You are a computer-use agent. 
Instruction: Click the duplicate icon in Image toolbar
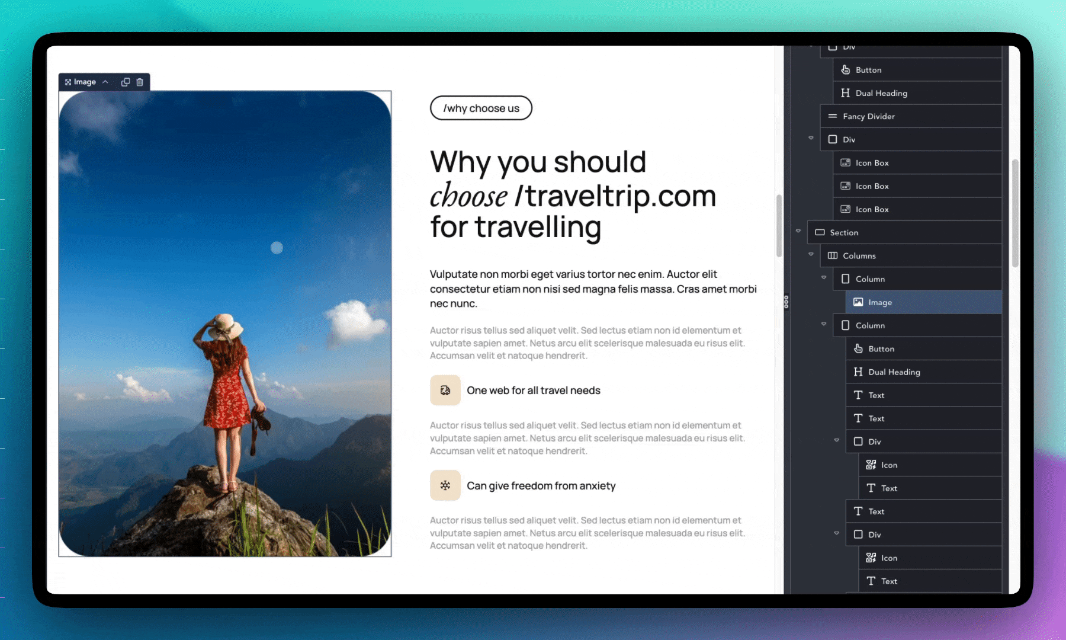coord(126,82)
